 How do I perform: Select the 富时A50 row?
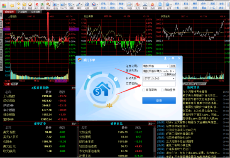click(x=39, y=119)
